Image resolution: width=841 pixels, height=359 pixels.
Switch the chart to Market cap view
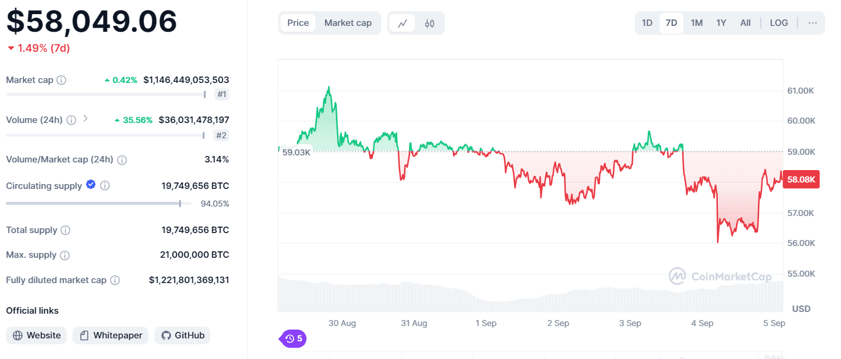(348, 22)
